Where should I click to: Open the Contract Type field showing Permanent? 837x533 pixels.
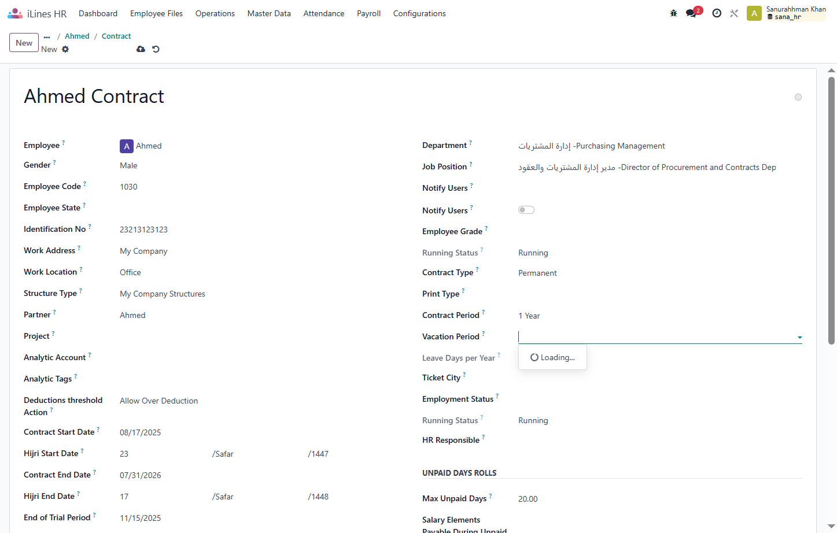click(659, 273)
